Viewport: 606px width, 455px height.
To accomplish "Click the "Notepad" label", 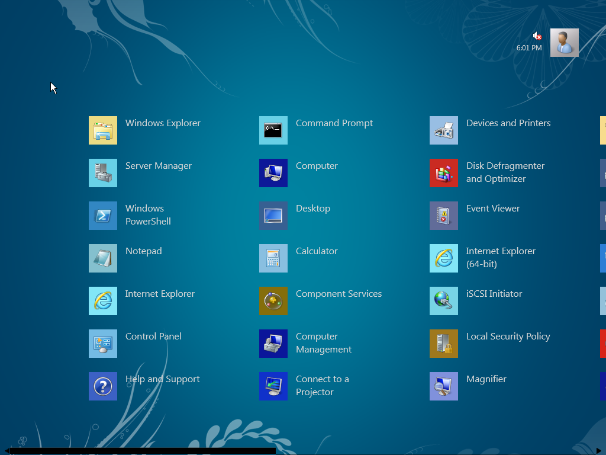I will (x=143, y=251).
